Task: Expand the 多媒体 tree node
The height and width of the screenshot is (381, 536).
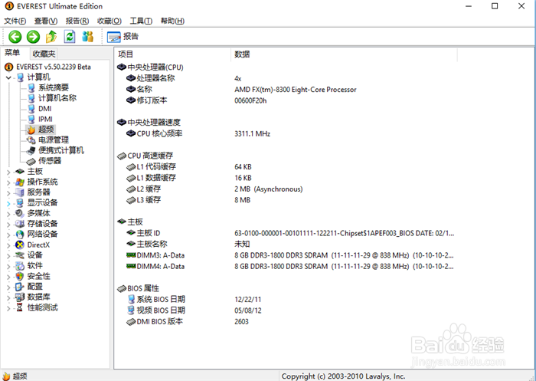Action: 8,214
